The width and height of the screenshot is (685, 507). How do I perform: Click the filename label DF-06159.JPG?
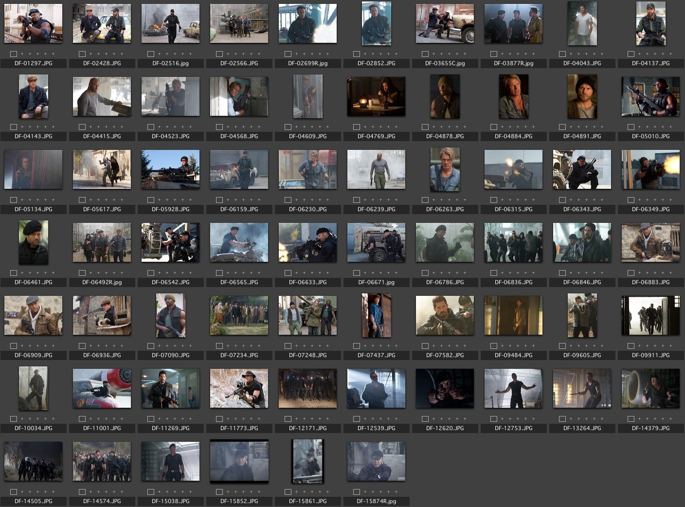point(239,209)
